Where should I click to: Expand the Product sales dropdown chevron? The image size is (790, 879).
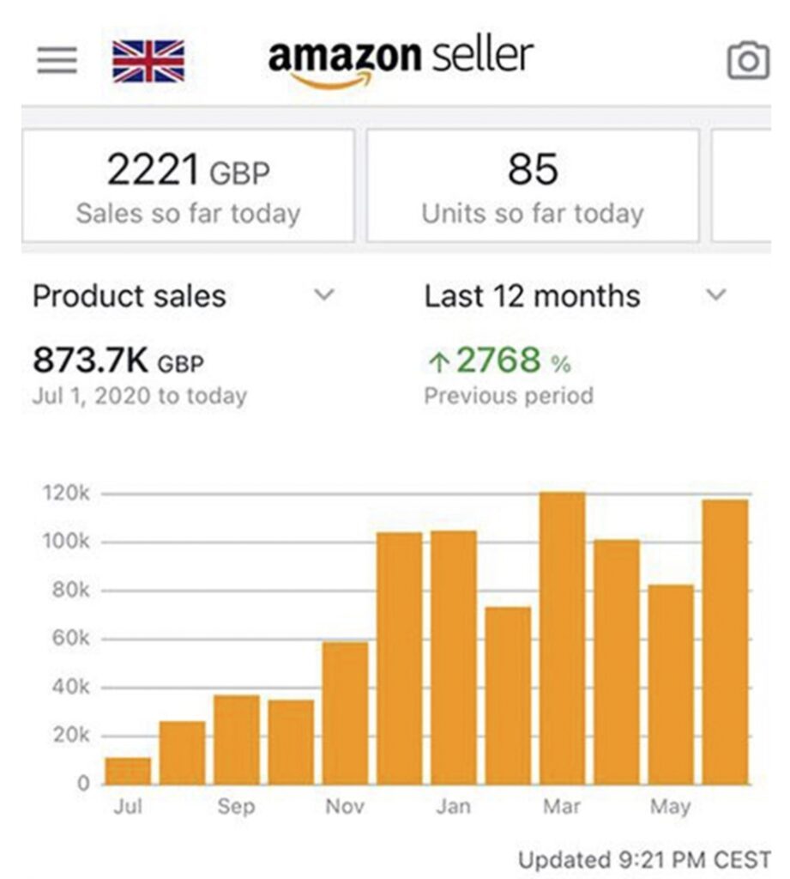323,295
